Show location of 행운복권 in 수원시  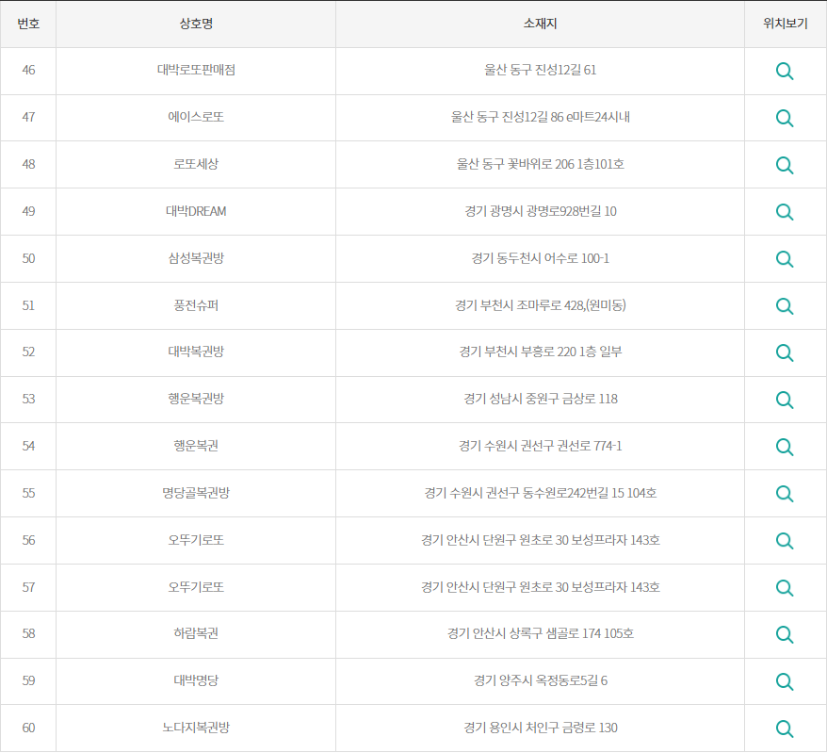(x=785, y=446)
